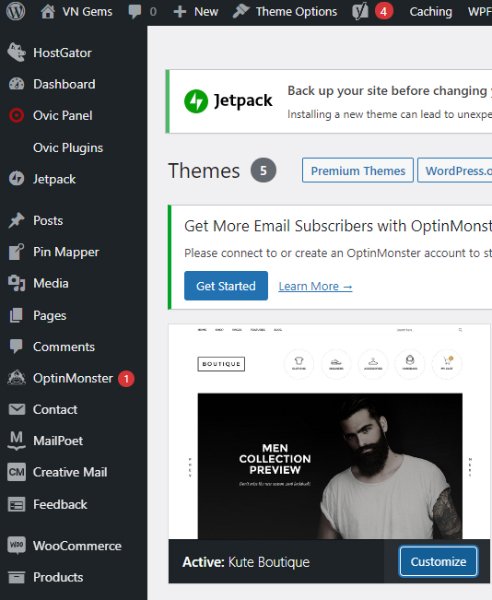
Task: Open Pages menu
Action: (x=50, y=315)
